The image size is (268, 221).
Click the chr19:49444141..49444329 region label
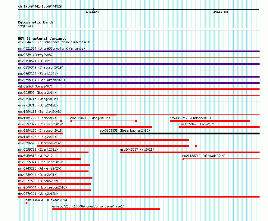point(40,6)
